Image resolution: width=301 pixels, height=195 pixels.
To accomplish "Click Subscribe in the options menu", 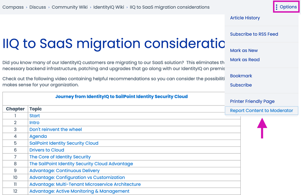I will (241, 85).
